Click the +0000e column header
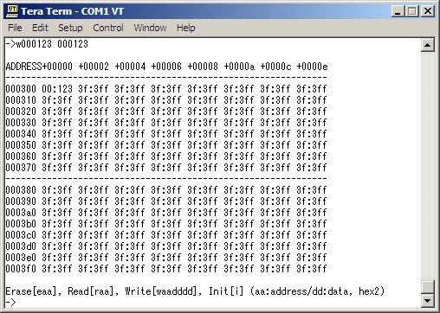Image resolution: width=440 pixels, height=313 pixels. (x=312, y=67)
